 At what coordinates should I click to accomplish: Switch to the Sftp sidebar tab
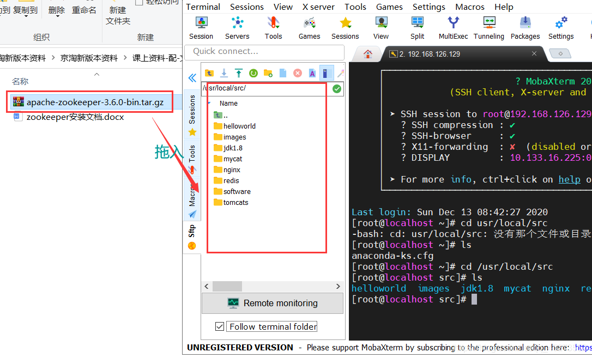pyautogui.click(x=192, y=237)
